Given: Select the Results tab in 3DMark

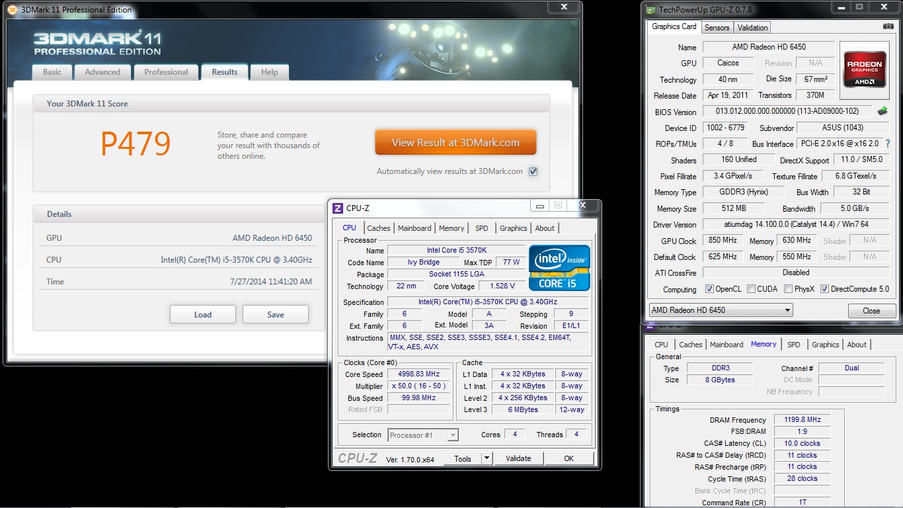Looking at the screenshot, I should point(224,72).
